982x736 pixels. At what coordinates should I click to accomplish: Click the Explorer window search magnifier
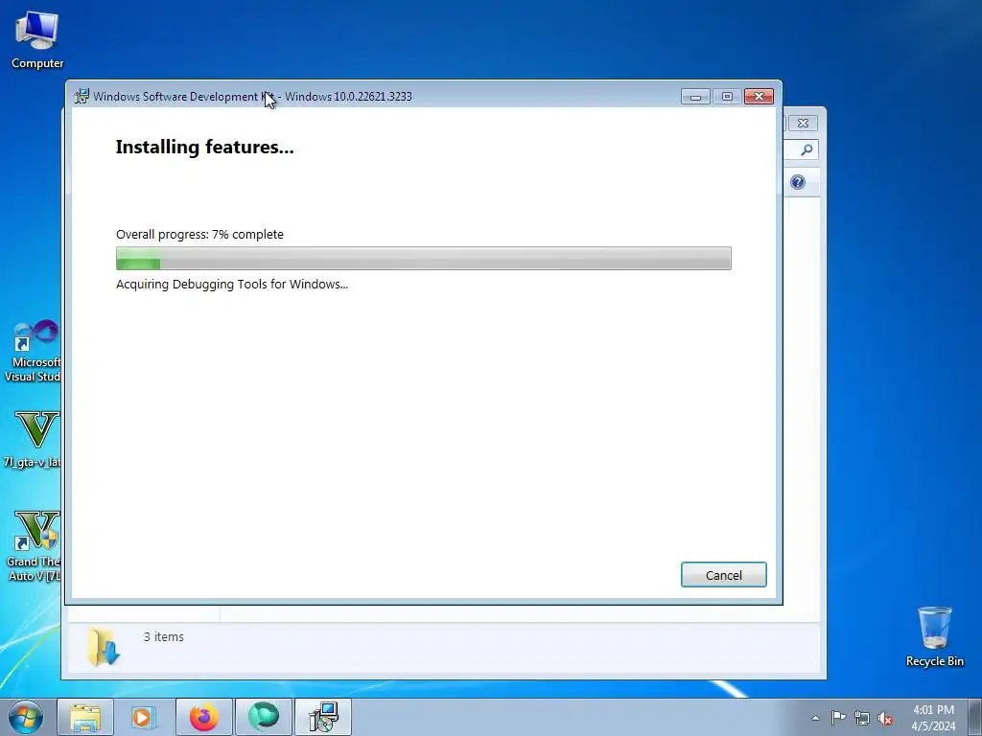807,149
